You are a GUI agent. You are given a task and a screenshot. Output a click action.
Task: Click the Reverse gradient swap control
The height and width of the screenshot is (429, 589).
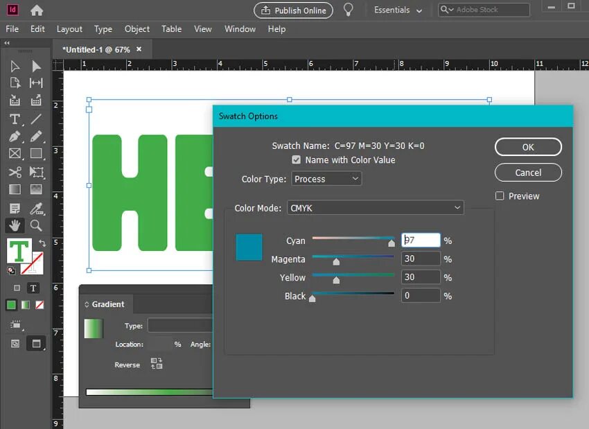(x=156, y=363)
